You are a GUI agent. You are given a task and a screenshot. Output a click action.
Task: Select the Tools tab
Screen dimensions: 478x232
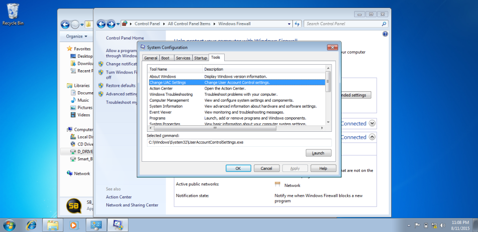coord(216,57)
